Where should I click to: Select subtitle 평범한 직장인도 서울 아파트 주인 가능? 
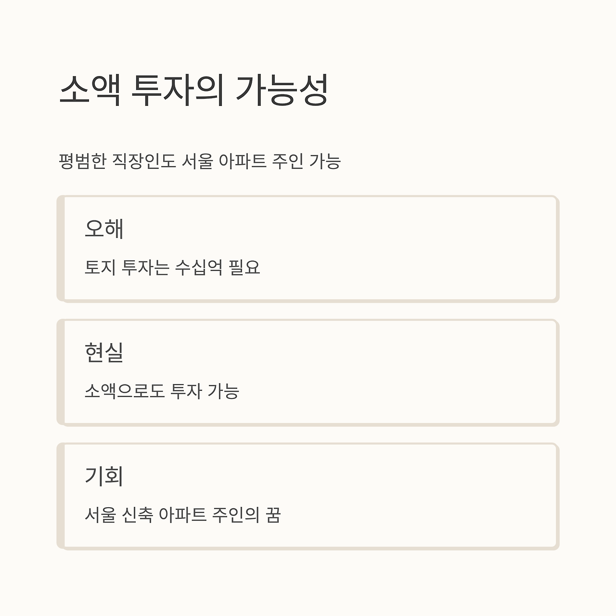(199, 161)
